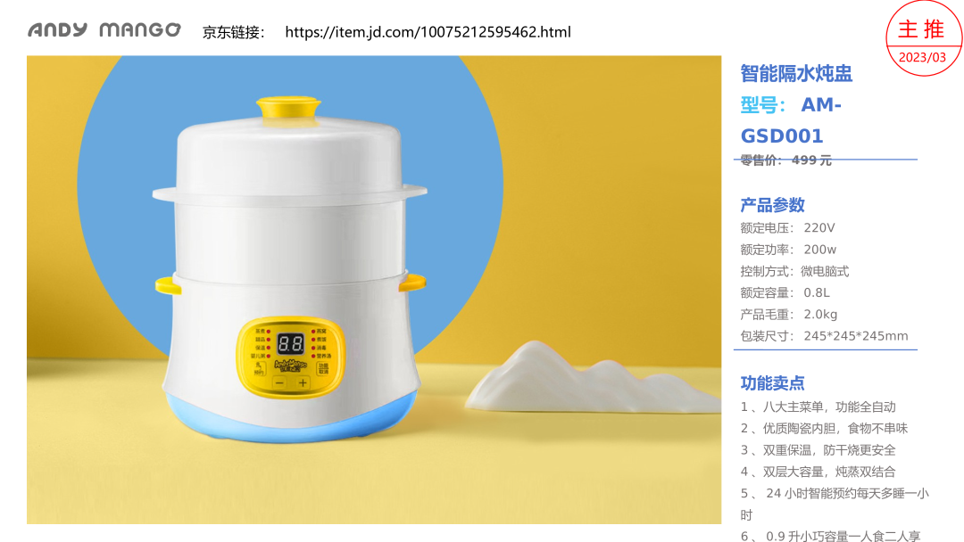The image size is (964, 542).
Task: Click the 8.8 digital display on cooker
Action: (x=290, y=344)
